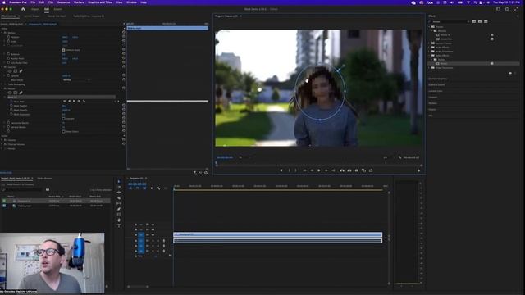
Task: Open the Sequence menu
Action: tap(63, 2)
